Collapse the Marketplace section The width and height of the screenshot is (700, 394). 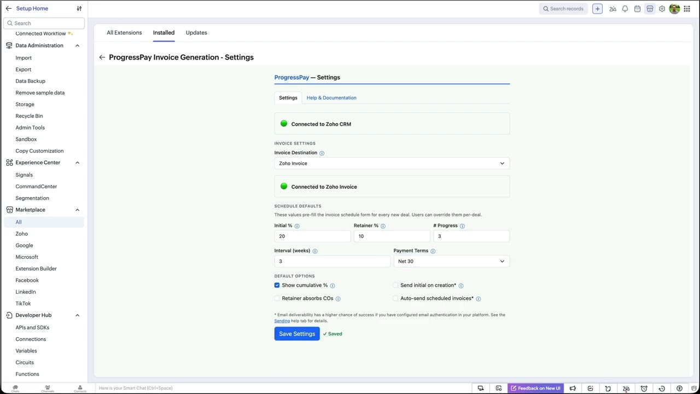[x=77, y=210]
